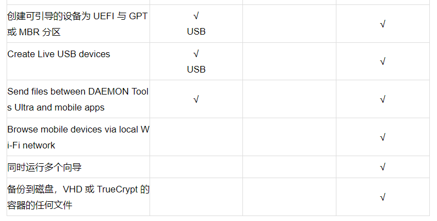Click empty third-column cell in Send files row
Image resolution: width=437 pixels, height=221 pixels.
pos(289,99)
